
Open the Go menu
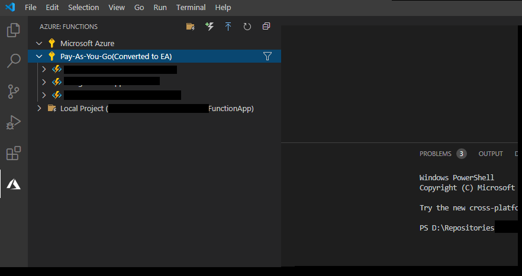coord(139,7)
